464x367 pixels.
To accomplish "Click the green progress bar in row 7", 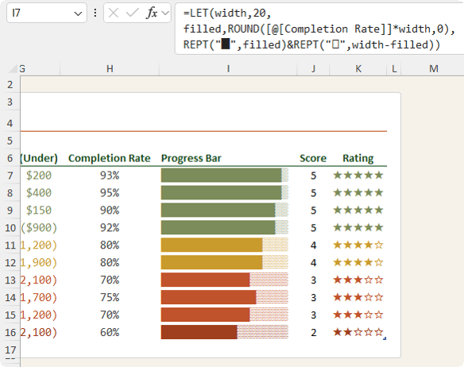I will point(221,176).
